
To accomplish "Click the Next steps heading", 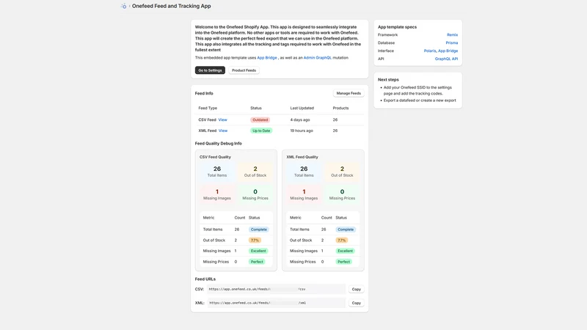I will [x=388, y=80].
